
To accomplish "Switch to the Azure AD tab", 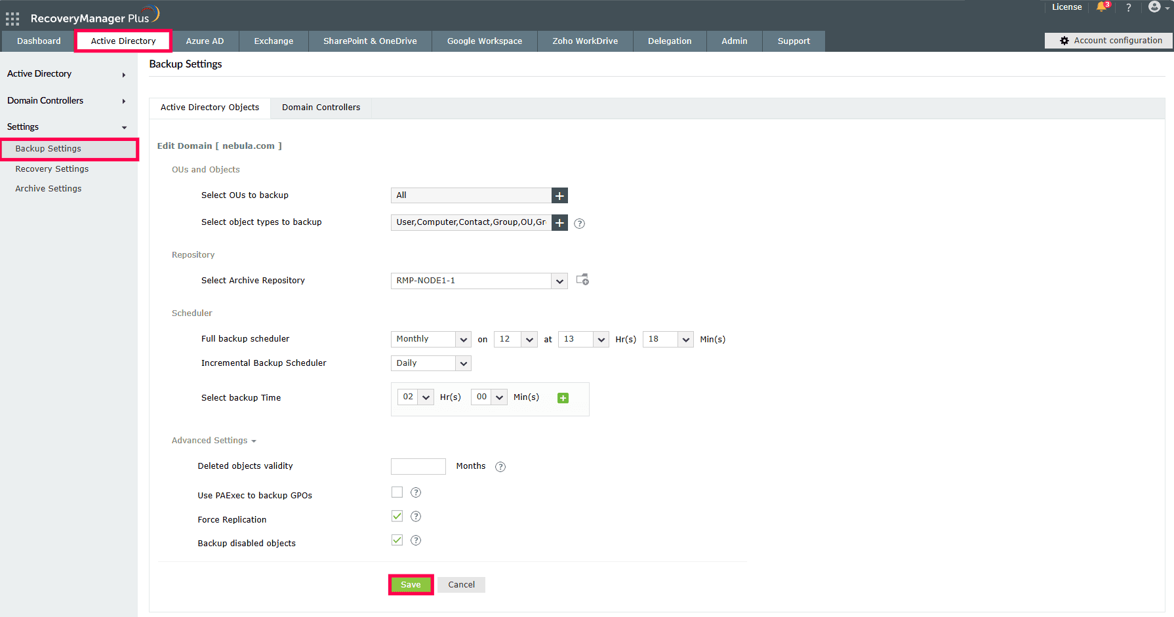I will click(205, 41).
